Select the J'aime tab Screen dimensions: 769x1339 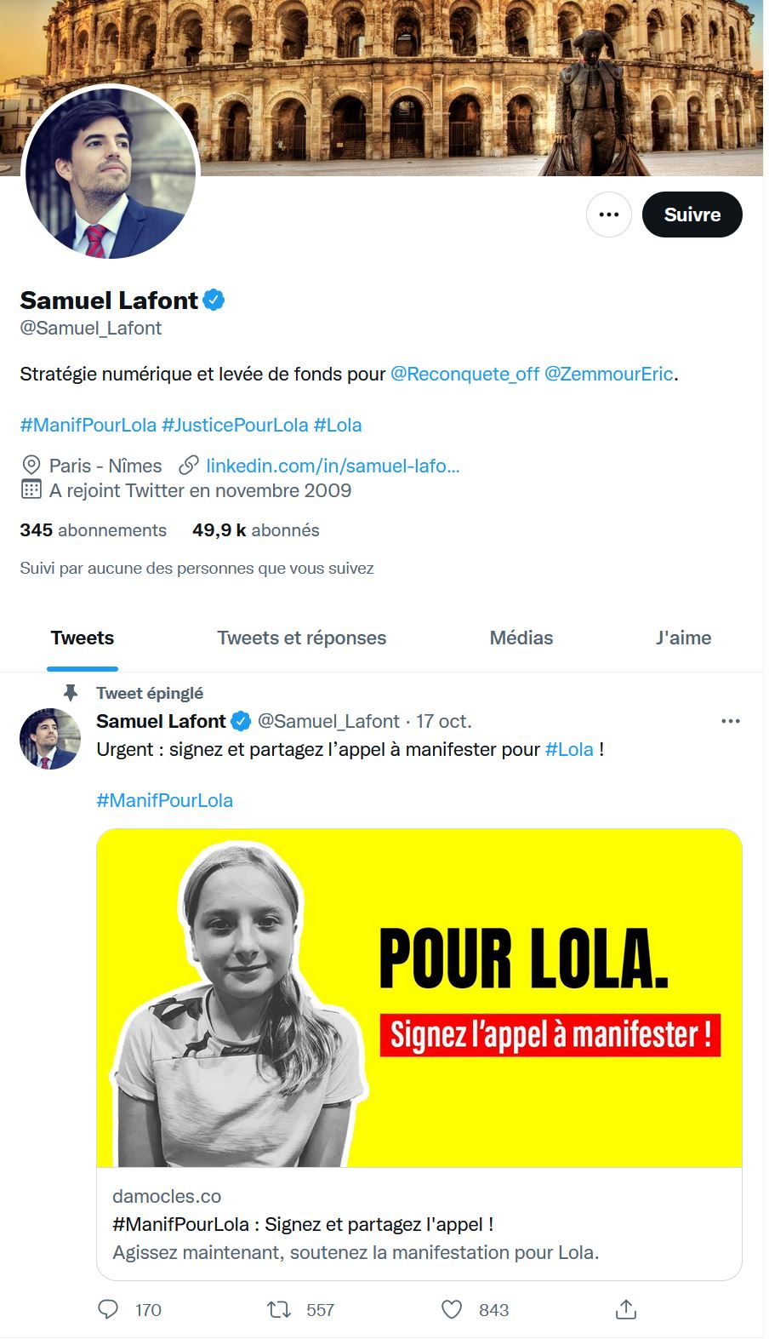point(684,638)
